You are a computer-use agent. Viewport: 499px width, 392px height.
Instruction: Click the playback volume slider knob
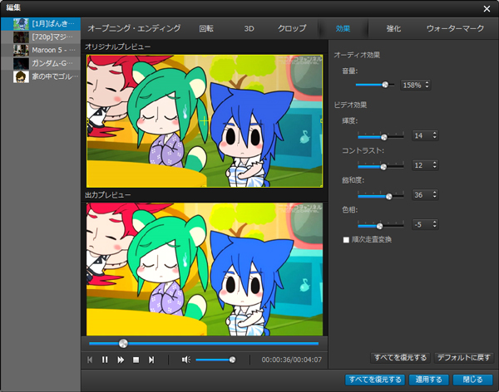(232, 360)
